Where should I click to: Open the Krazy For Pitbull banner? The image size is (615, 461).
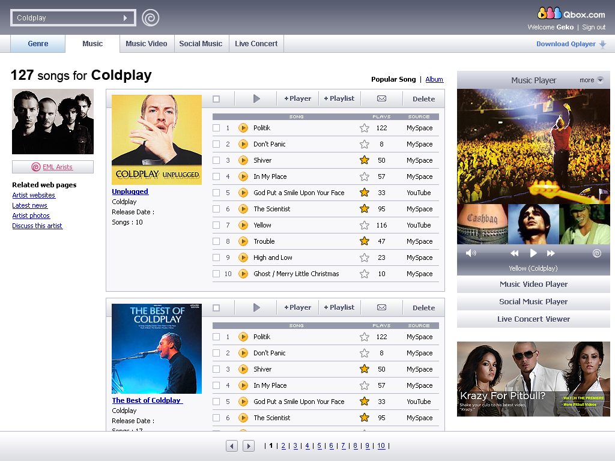tap(533, 379)
